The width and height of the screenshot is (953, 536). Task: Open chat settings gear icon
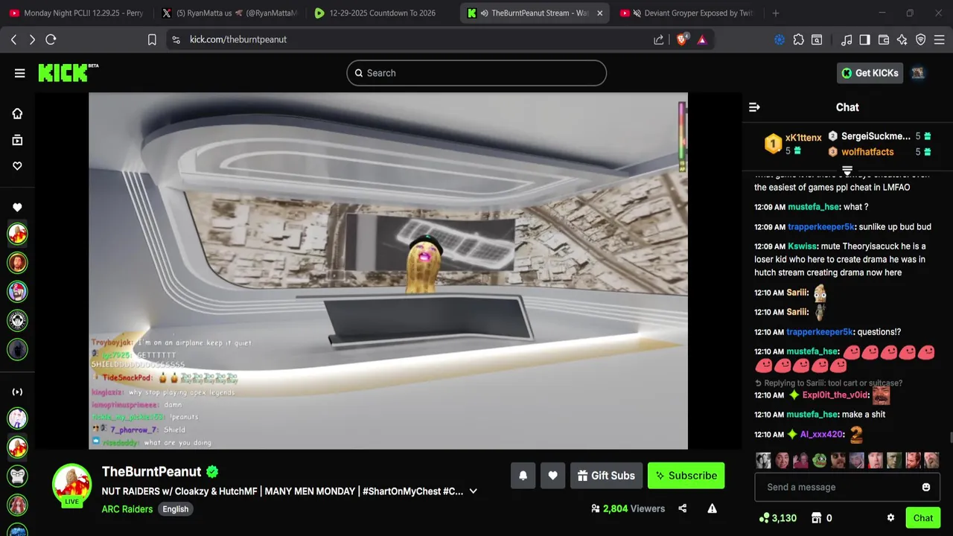890,518
